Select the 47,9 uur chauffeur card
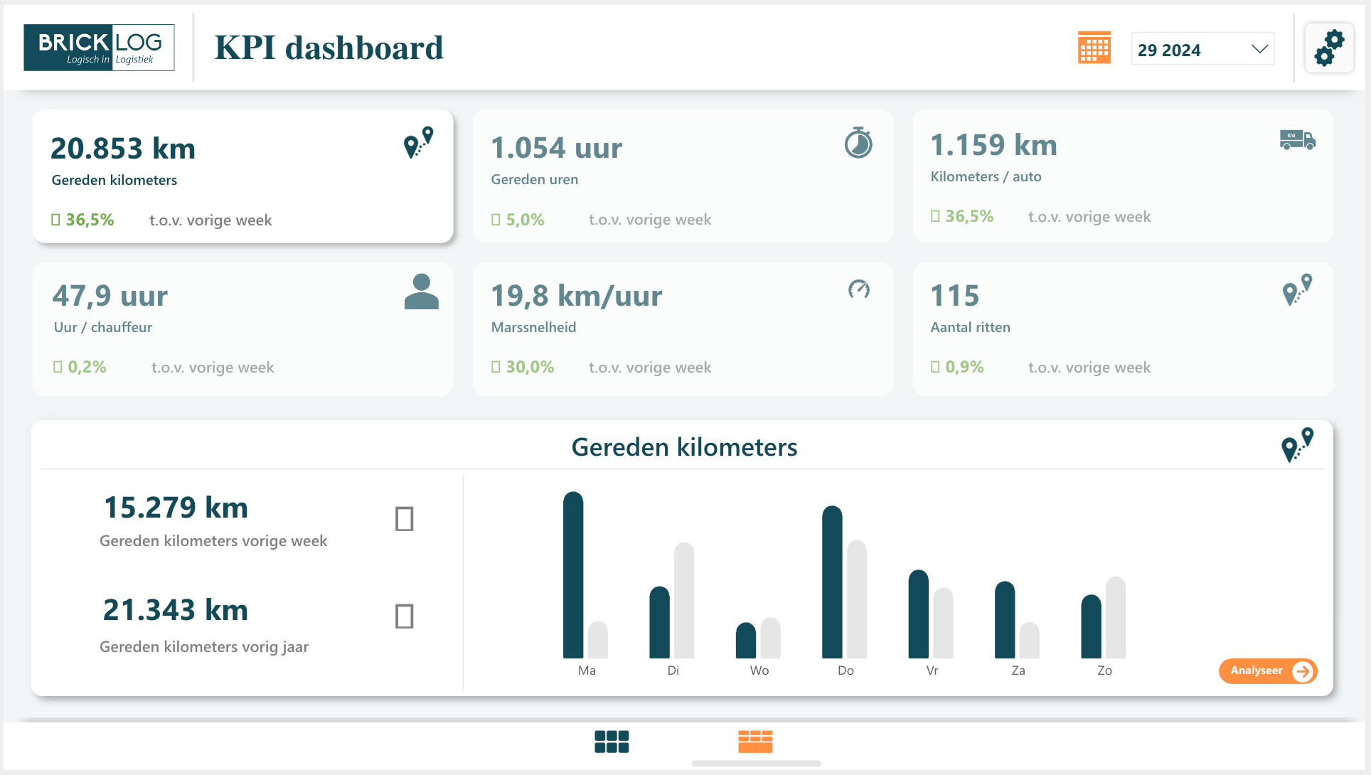Screen dimensions: 1371x775 [242, 329]
